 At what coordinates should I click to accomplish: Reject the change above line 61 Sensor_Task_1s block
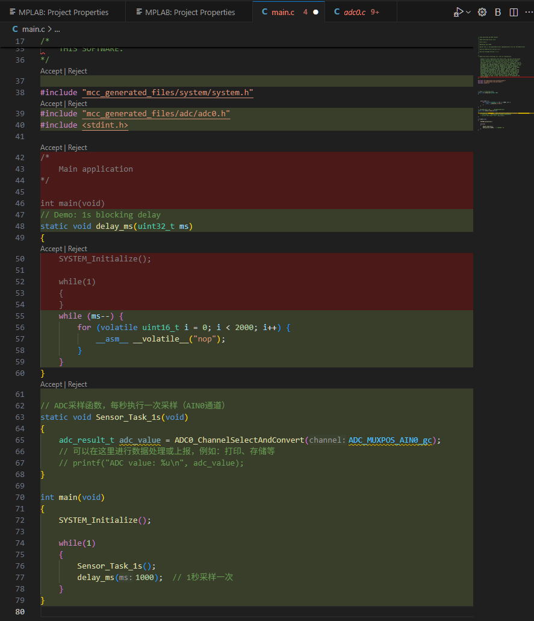click(x=77, y=384)
